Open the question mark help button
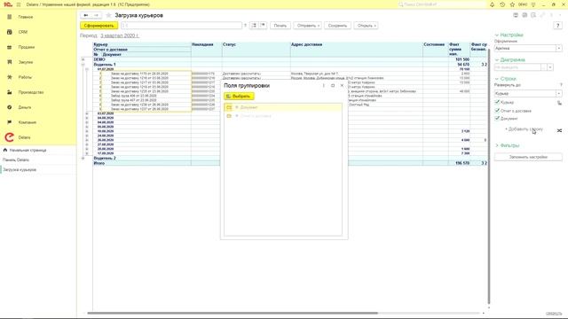This screenshot has height=319, width=568. point(557,26)
